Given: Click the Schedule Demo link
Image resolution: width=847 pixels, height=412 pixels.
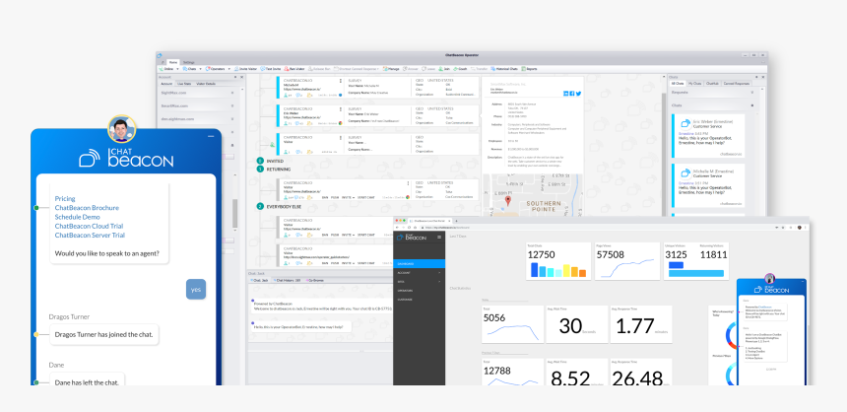Looking at the screenshot, I should pos(77,217).
